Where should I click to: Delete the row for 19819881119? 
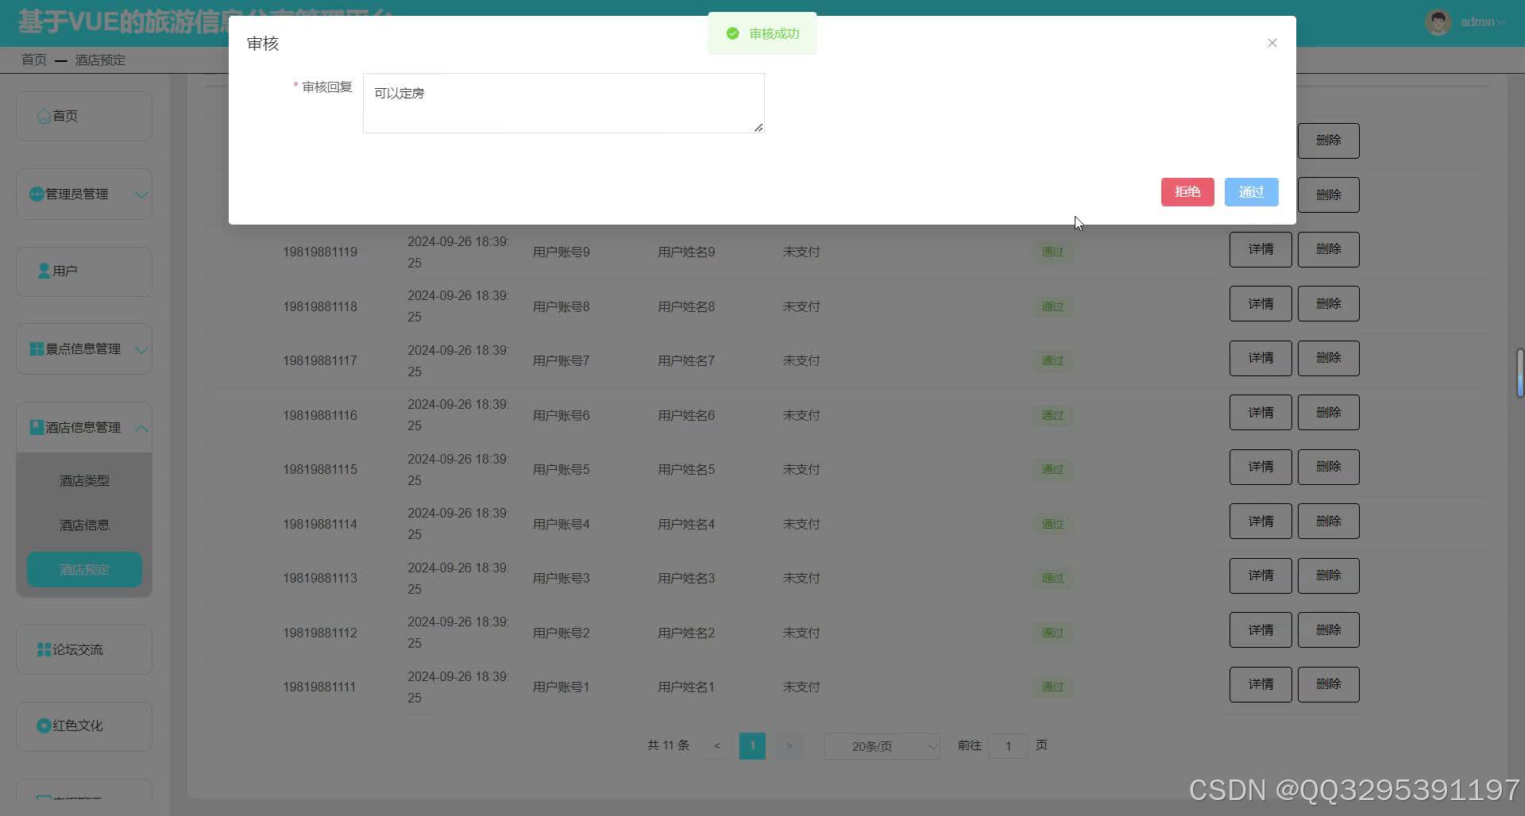click(x=1329, y=249)
